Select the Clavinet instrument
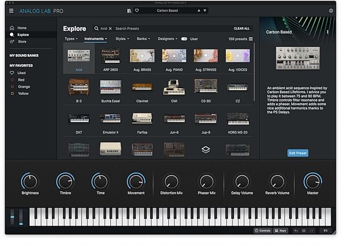The height and width of the screenshot is (244, 341). [x=142, y=90]
